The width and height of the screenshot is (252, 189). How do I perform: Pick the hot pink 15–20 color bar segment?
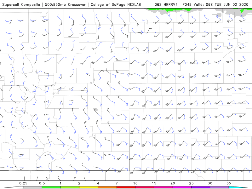click(163, 187)
